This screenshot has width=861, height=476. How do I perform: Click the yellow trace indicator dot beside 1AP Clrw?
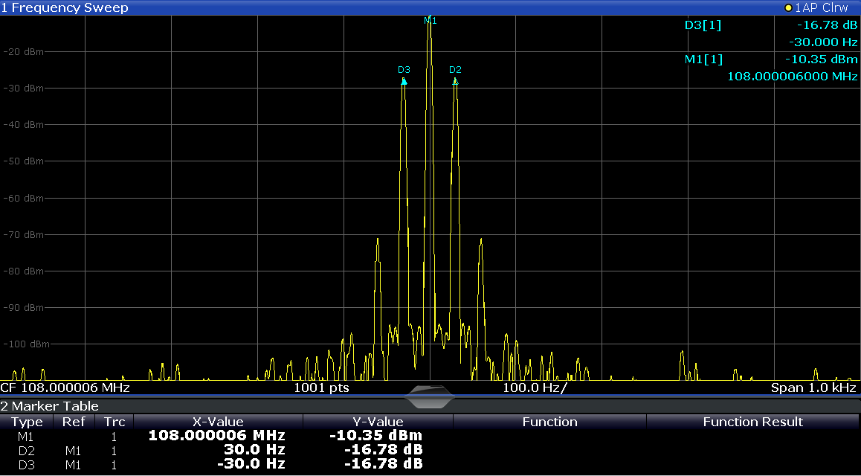pos(788,7)
